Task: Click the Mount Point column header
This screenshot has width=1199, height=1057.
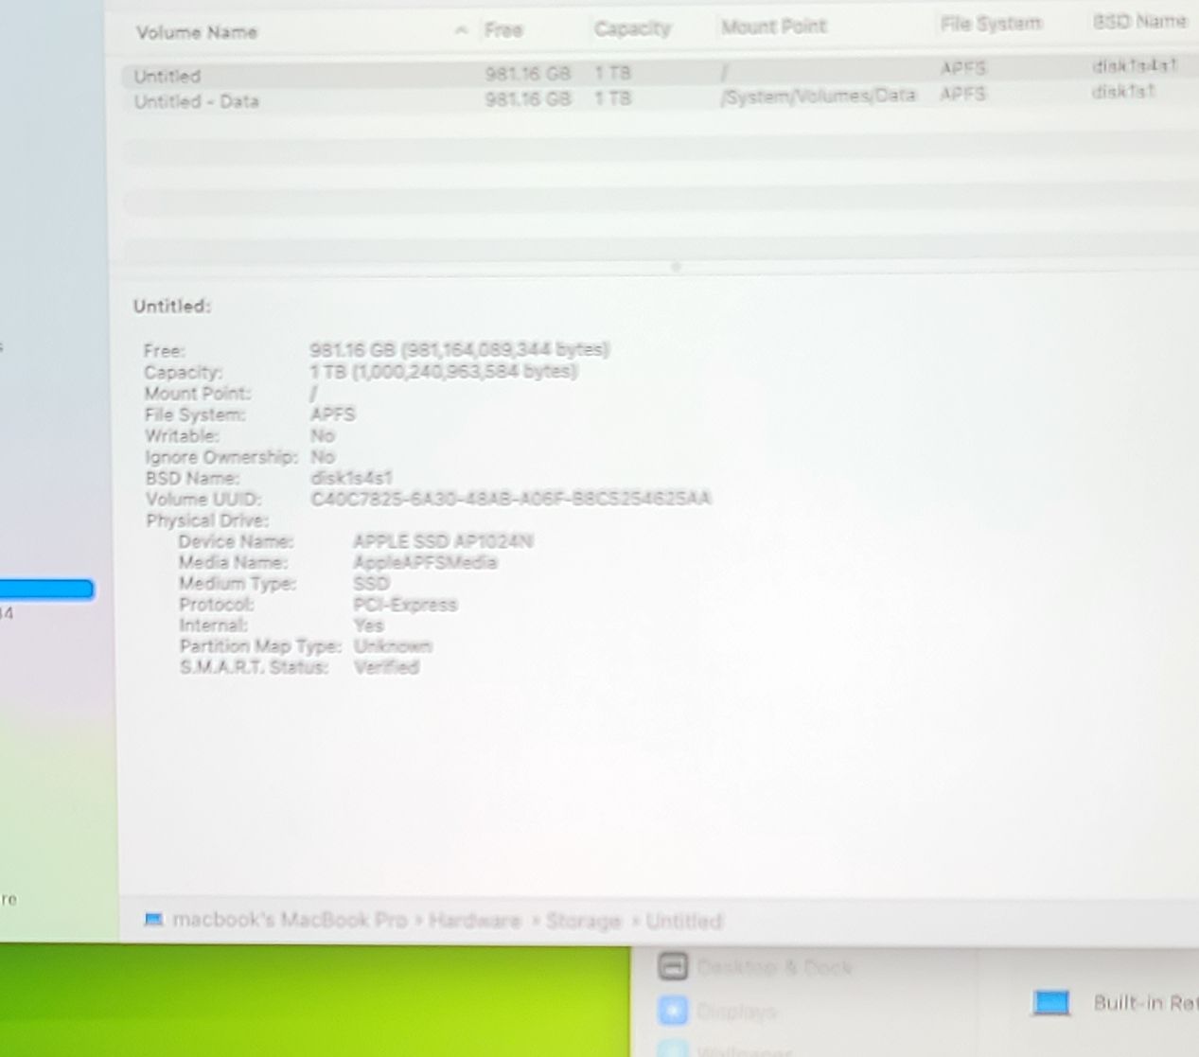Action: pyautogui.click(x=773, y=26)
